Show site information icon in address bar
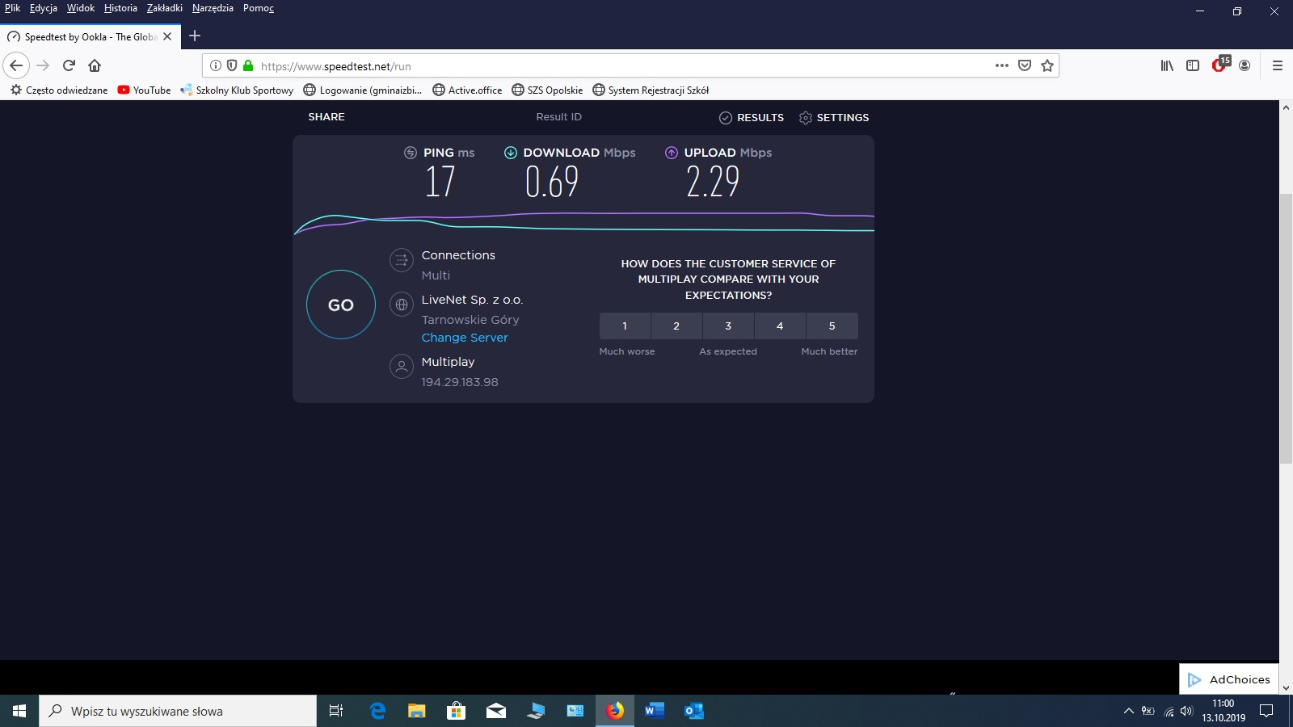Viewport: 1293px width, 727px height. click(216, 65)
